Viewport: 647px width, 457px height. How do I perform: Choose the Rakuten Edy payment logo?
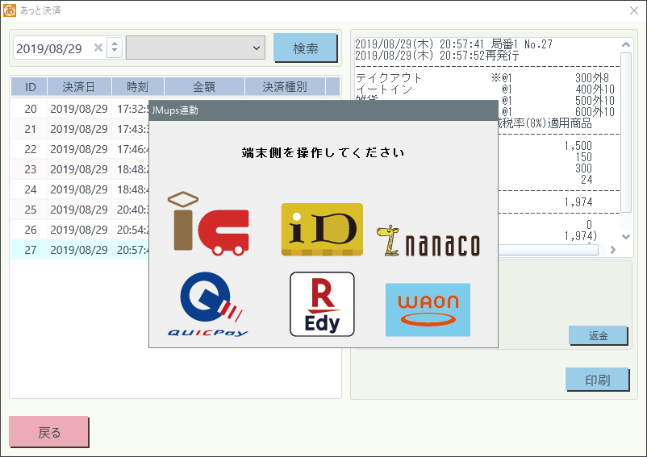coord(322,304)
